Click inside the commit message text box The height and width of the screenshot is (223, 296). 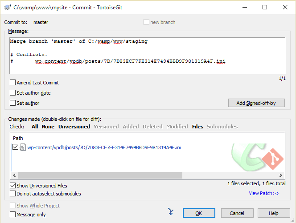tap(148, 56)
